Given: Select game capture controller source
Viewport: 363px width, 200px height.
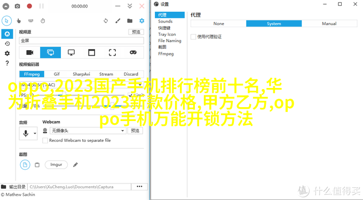Looking at the screenshot, I should tap(133, 52).
